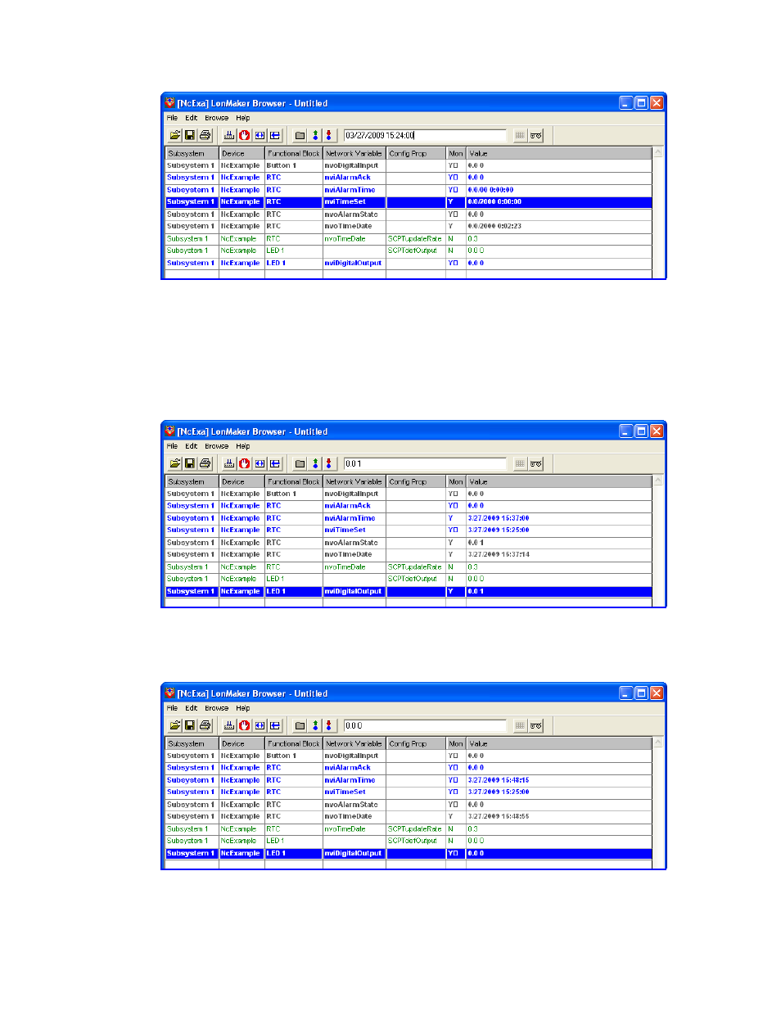This screenshot has height=1011, width=781.
Task: Click grid icon in bottom window toolbar
Action: point(520,725)
